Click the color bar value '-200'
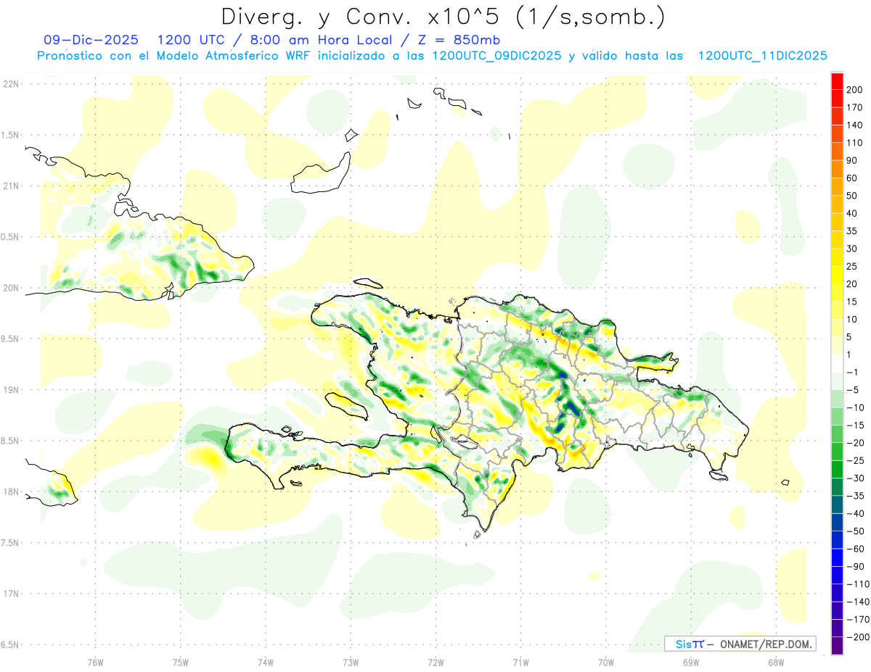Screen dimensions: 871x672 859,637
